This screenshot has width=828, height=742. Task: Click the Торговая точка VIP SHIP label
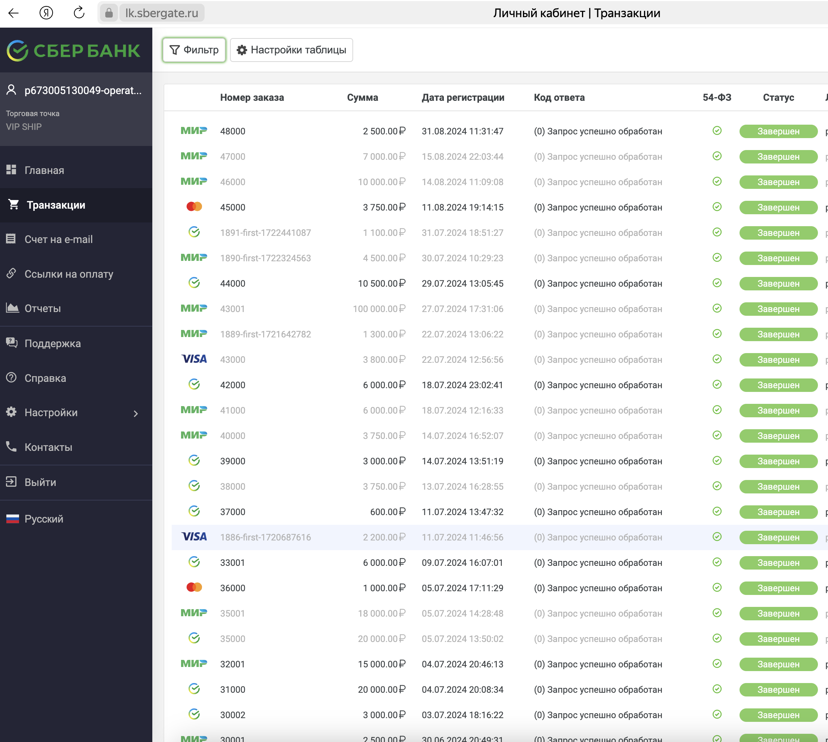click(x=32, y=120)
